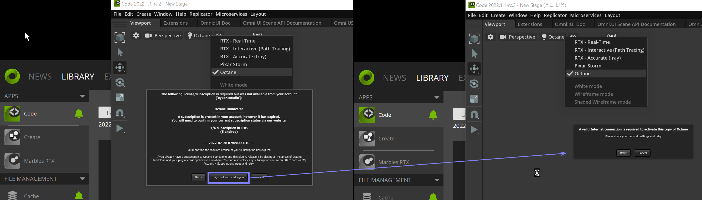Image resolution: width=702 pixels, height=200 pixels.
Task: Click the Code notification bell in right launcher
Action: pyautogui.click(x=433, y=115)
